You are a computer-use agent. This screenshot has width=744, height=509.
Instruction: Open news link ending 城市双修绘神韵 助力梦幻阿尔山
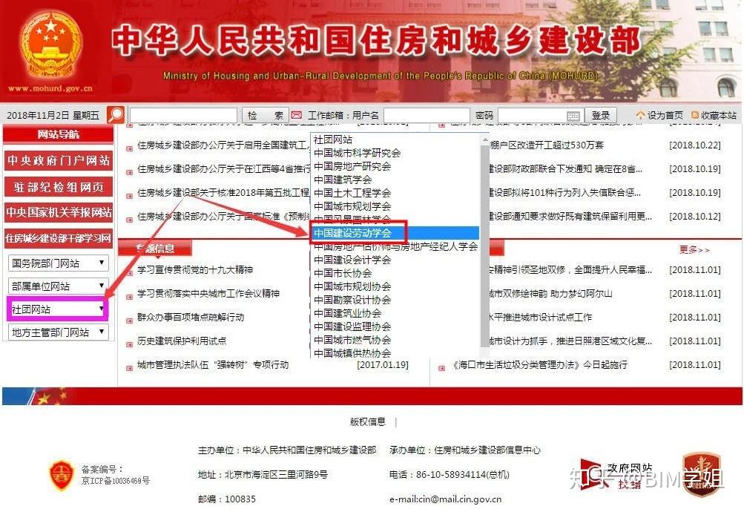551,293
